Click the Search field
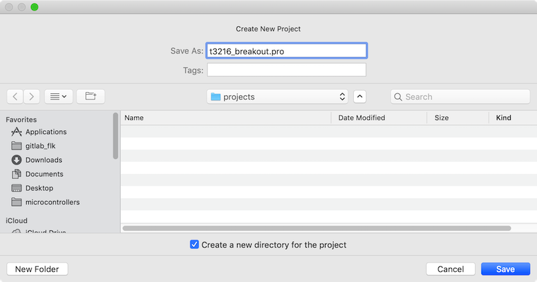The image size is (537, 282). (x=460, y=97)
